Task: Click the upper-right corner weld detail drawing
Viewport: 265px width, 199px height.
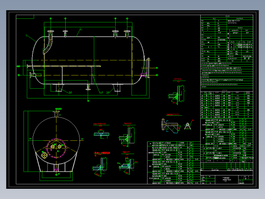Action: [177, 92]
